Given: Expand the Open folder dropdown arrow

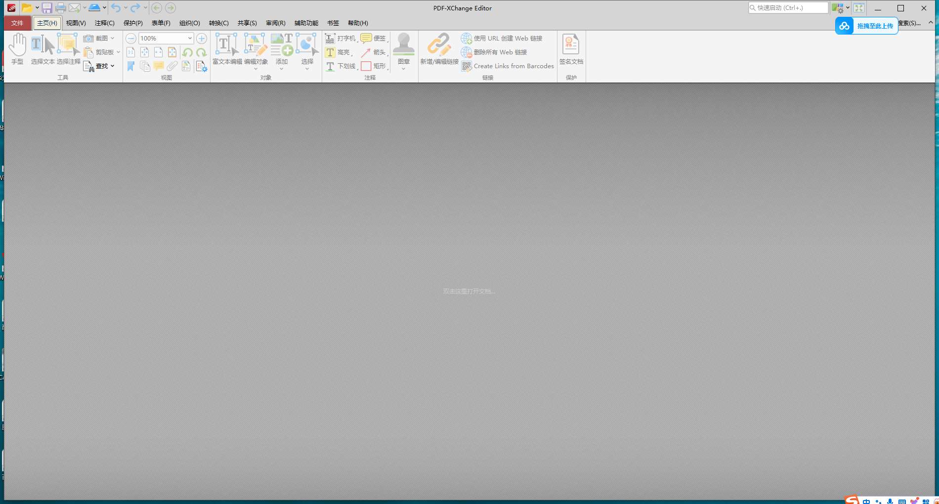Looking at the screenshot, I should [x=37, y=8].
